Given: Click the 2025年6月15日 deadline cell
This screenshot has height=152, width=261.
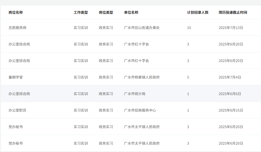Looking at the screenshot, I should (x=231, y=110).
